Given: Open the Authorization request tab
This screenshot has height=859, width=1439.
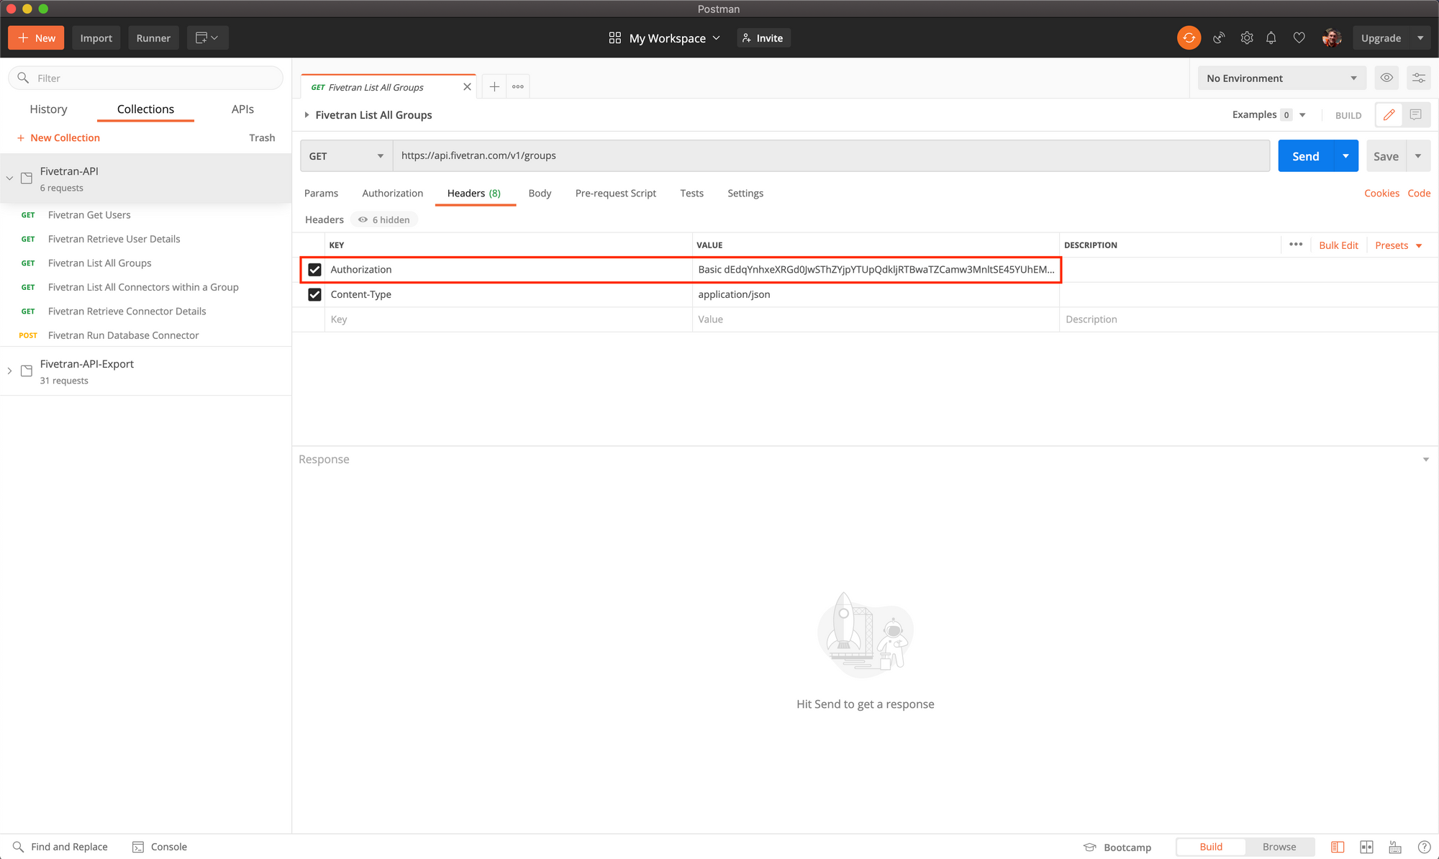Looking at the screenshot, I should point(392,194).
